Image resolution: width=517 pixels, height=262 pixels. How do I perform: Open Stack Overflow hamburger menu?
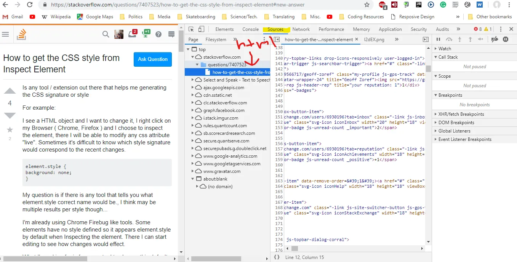(5, 34)
